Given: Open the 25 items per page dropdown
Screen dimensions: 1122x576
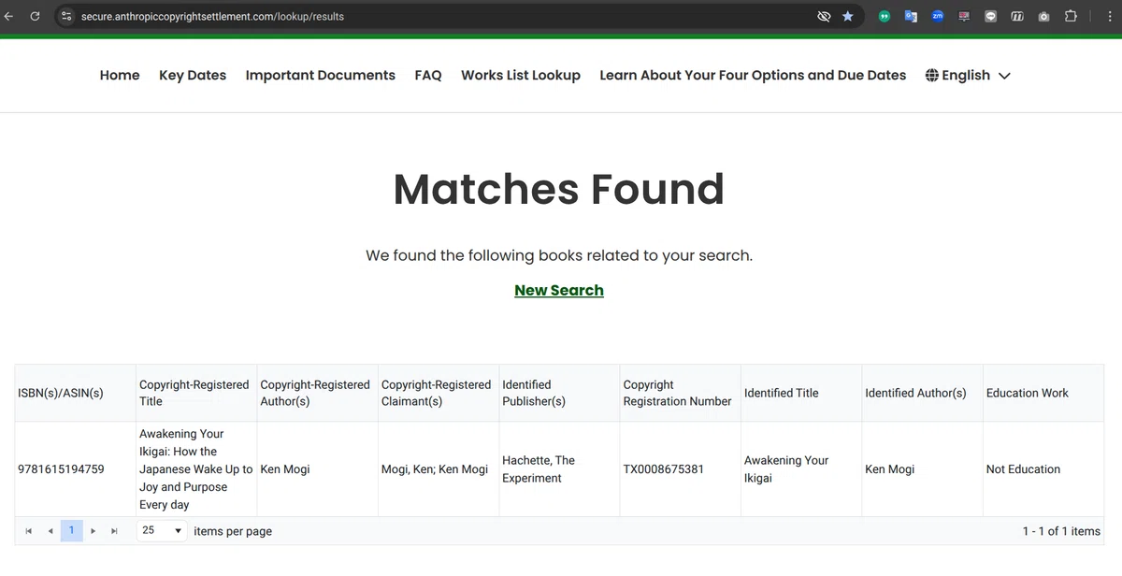Looking at the screenshot, I should click(x=162, y=530).
